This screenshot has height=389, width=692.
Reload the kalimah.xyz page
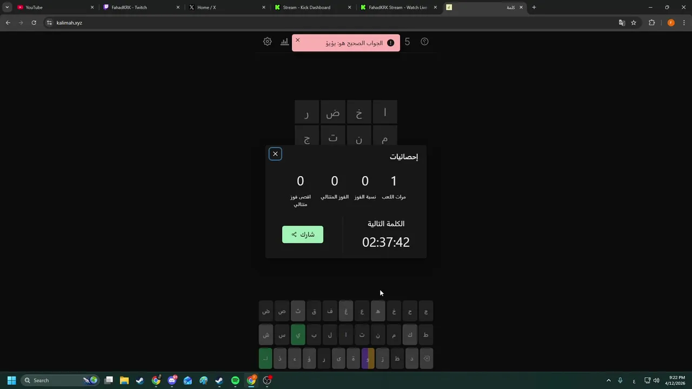click(34, 23)
